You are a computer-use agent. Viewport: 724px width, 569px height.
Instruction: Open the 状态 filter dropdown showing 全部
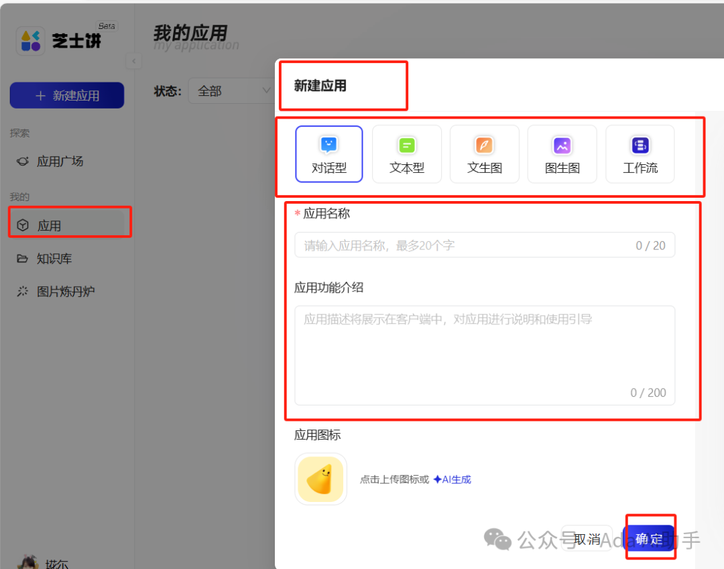pos(231,91)
